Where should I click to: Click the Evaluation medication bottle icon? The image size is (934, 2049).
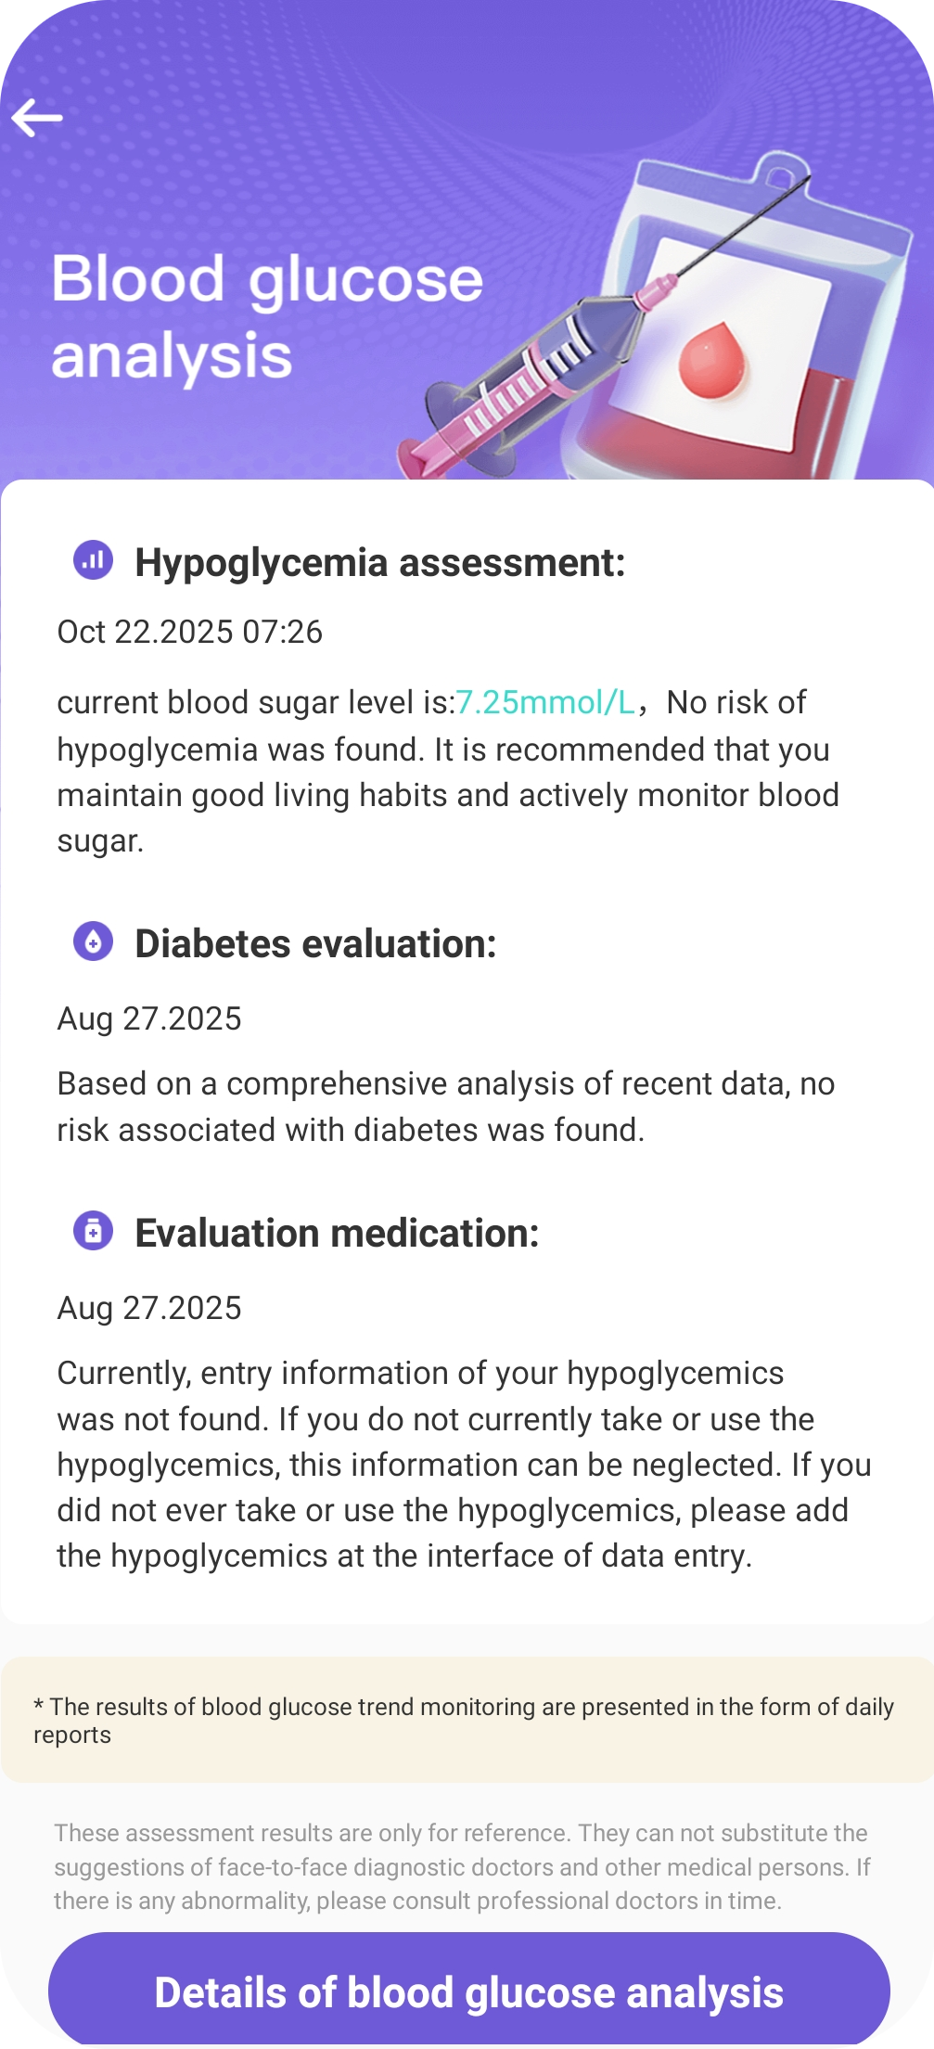(93, 1231)
